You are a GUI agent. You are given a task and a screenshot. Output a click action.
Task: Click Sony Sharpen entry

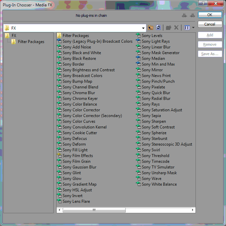tap(151, 121)
